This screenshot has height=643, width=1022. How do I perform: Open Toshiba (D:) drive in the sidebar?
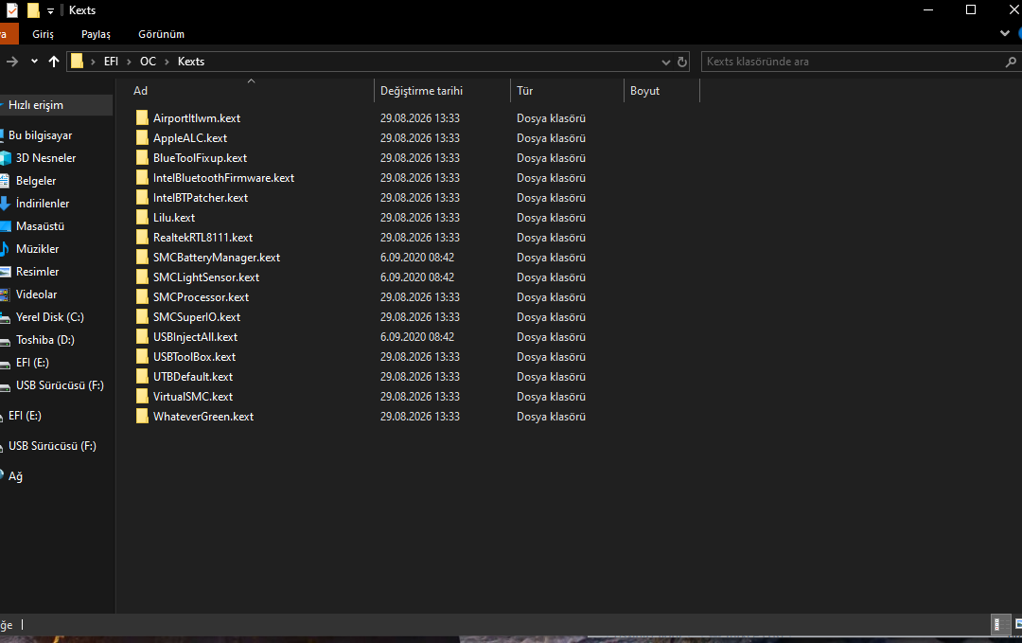tap(45, 340)
